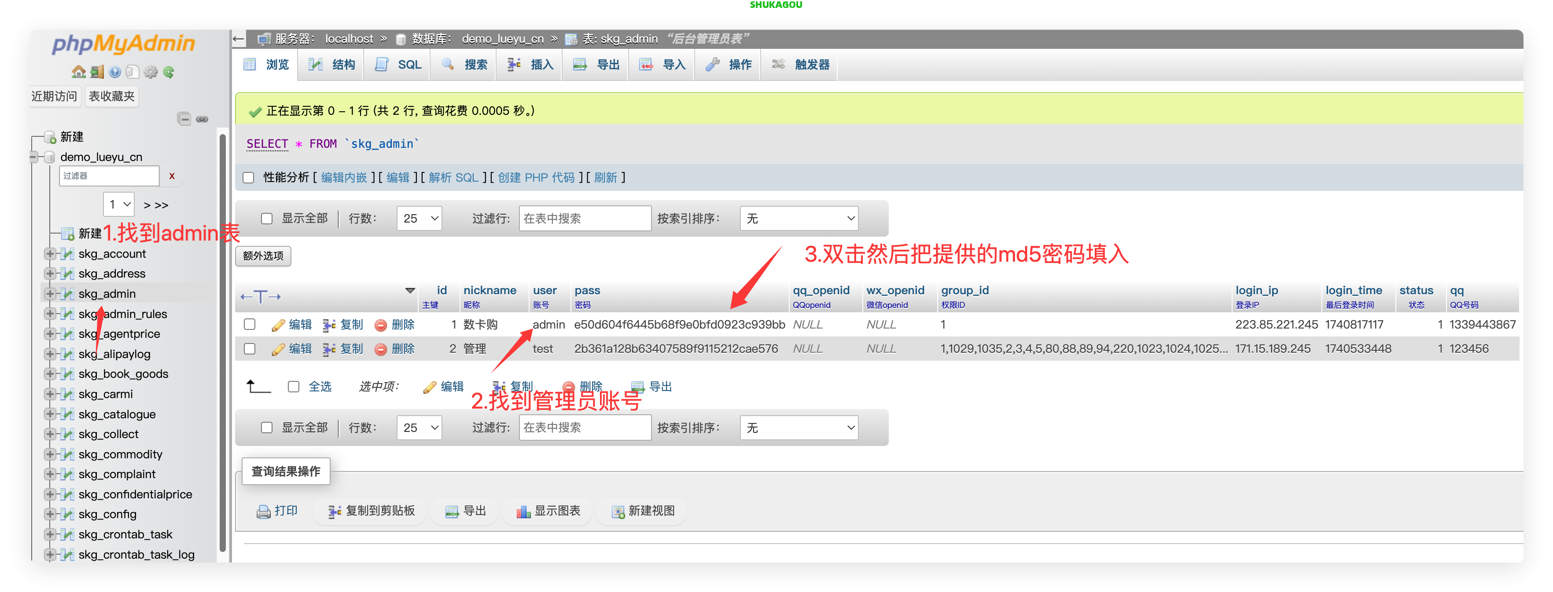Click the reload navigation panel icon

[169, 72]
